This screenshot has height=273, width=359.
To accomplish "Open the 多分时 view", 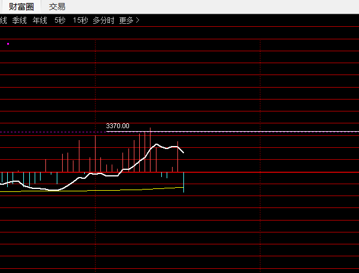I will 103,20.
